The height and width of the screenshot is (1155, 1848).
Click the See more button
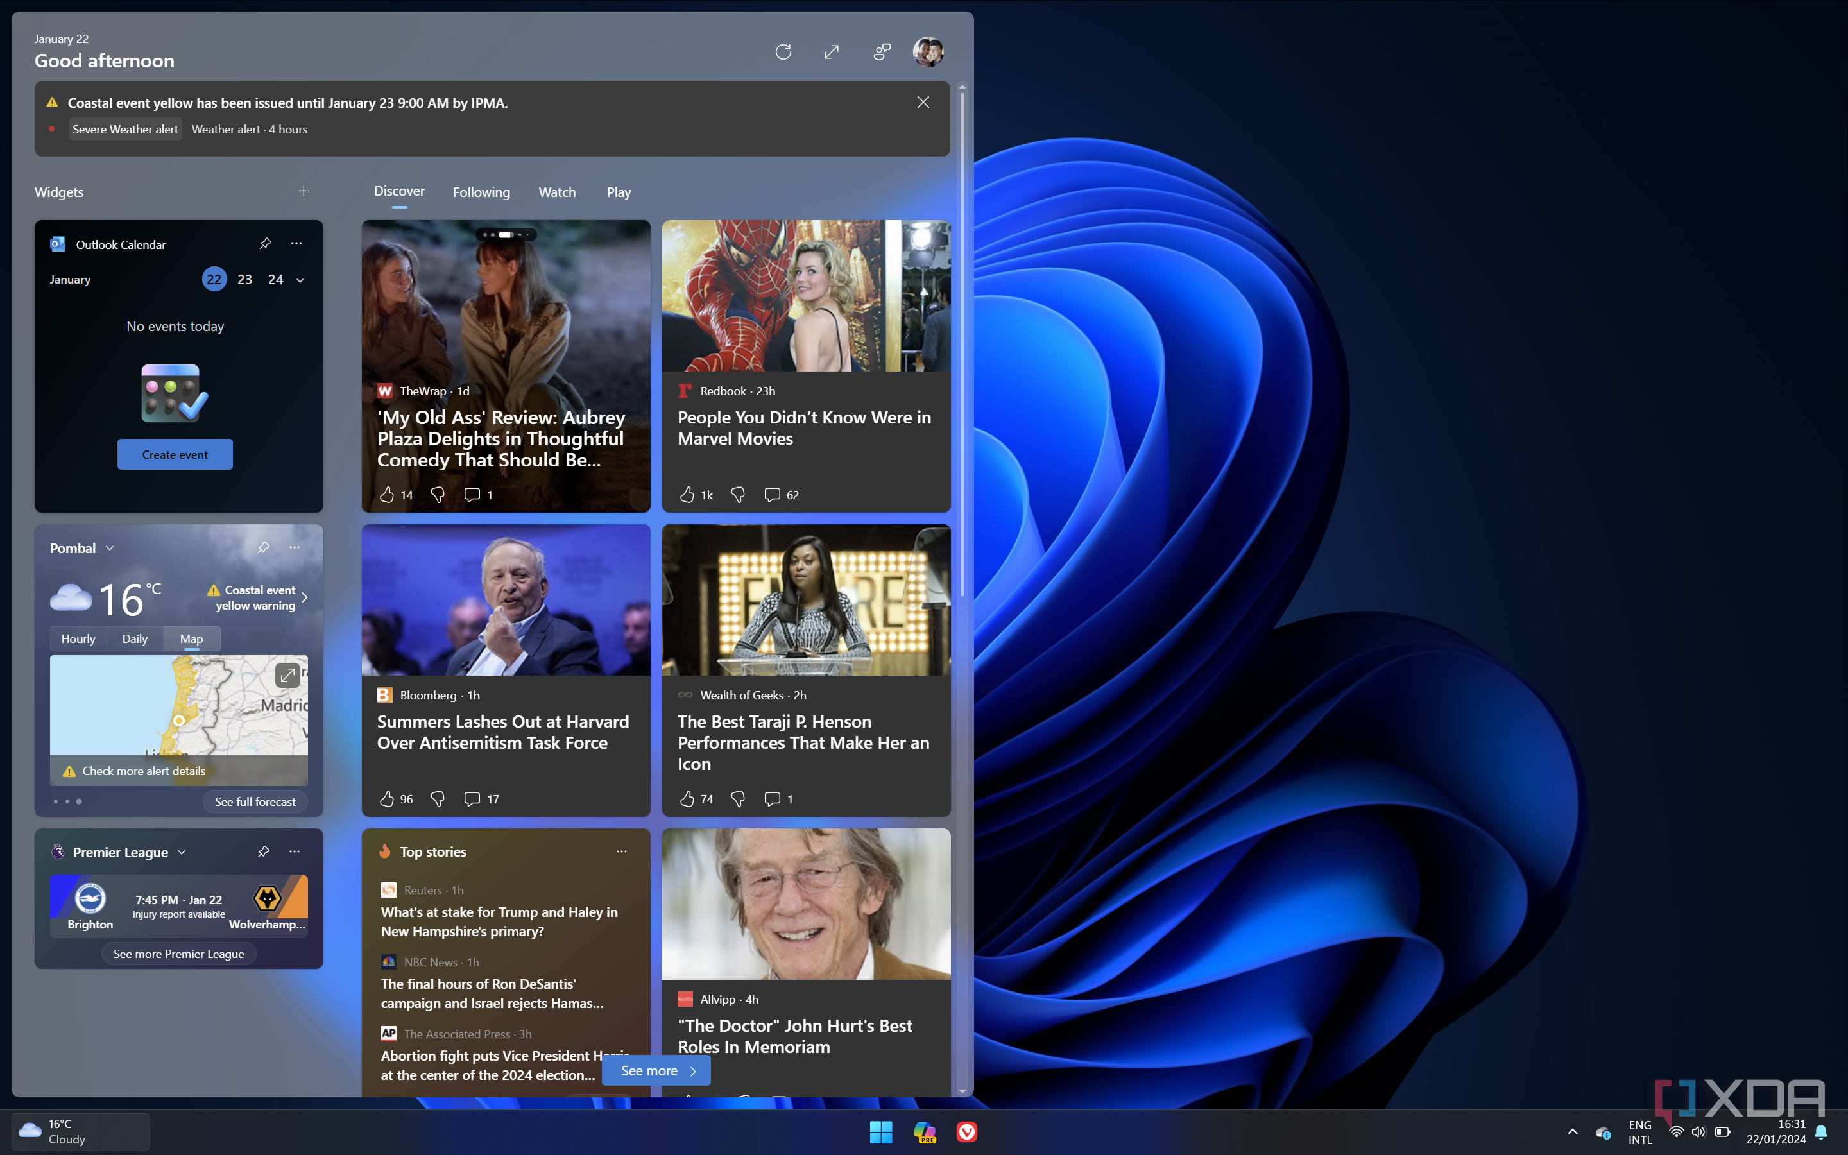[x=656, y=1070]
